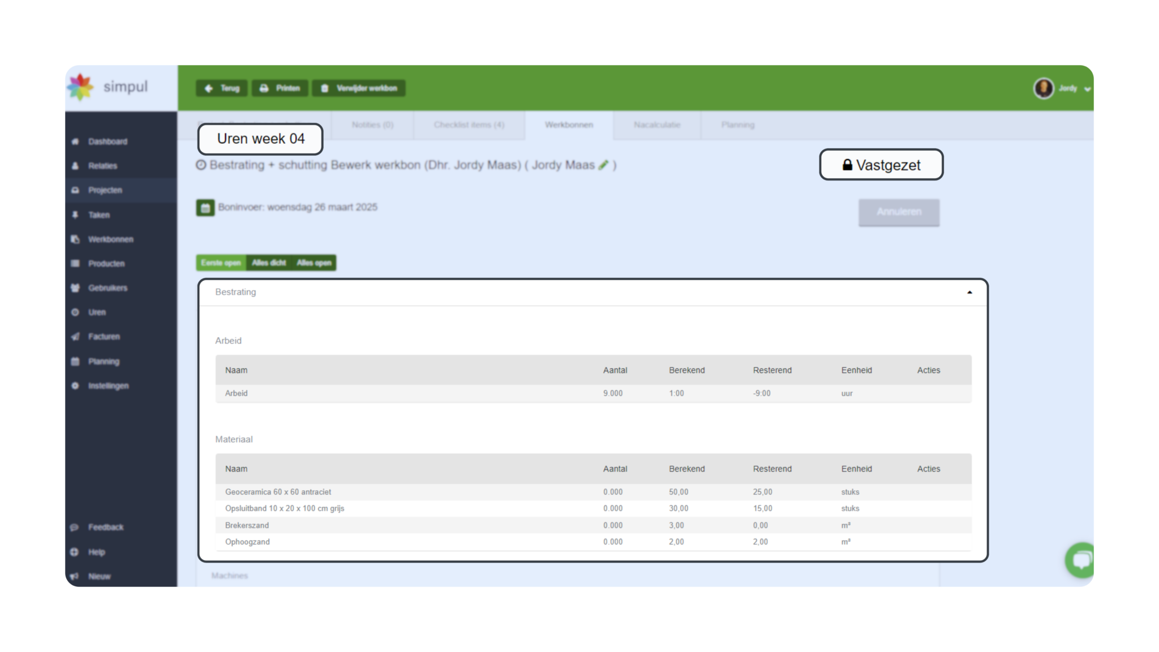
Task: Open Werkbonnen icon in sidebar
Action: (75, 239)
